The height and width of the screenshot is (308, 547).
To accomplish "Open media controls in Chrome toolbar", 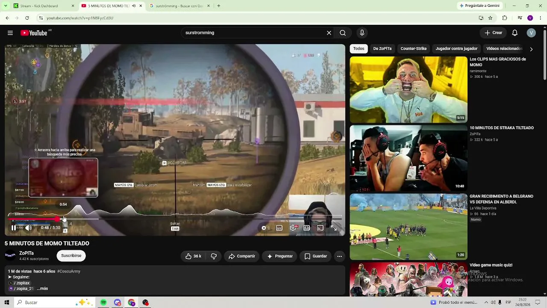I will tap(520, 18).
